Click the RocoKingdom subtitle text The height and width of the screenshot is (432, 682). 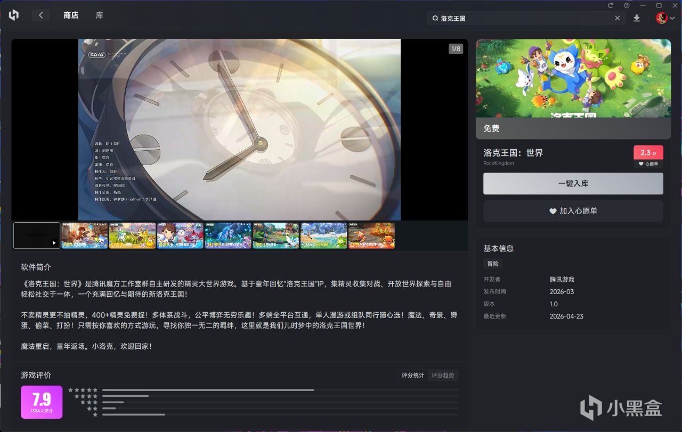pos(499,163)
